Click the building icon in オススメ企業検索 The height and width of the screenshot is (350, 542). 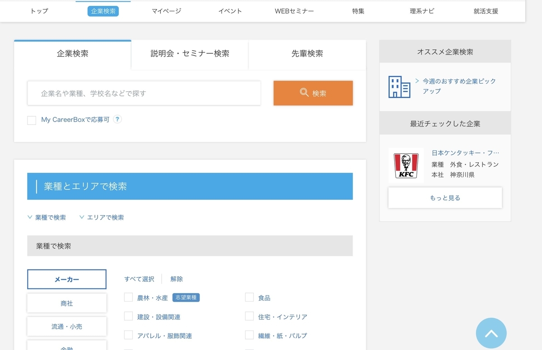tap(399, 87)
